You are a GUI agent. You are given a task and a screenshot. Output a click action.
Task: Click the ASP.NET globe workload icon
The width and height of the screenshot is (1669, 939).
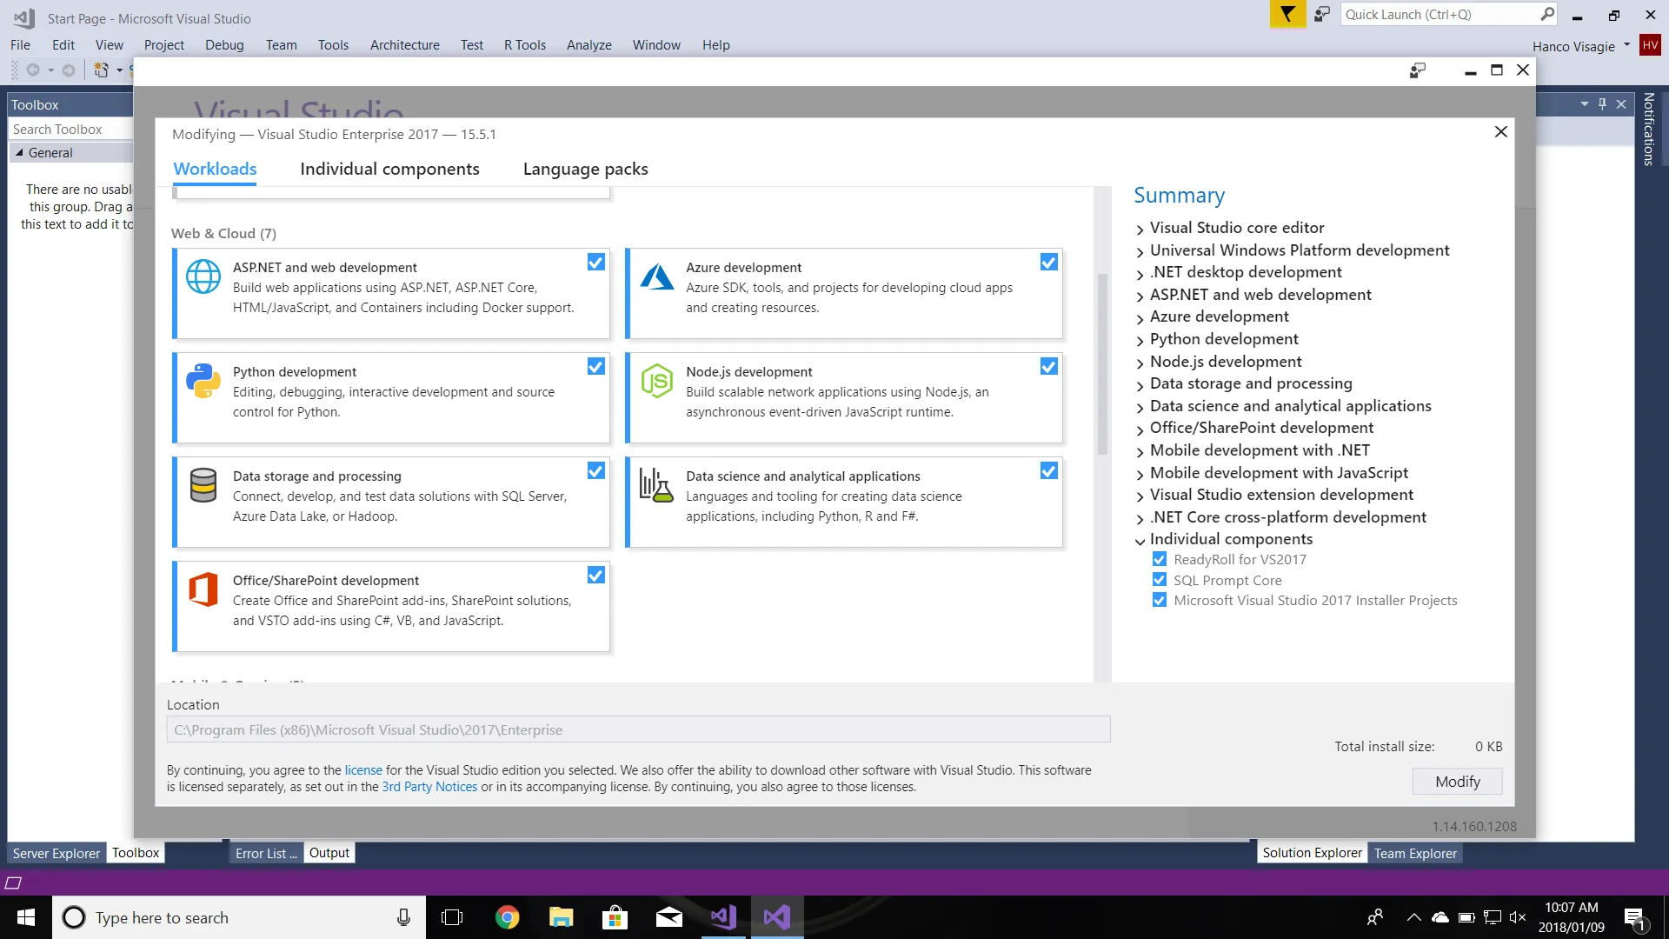203,276
